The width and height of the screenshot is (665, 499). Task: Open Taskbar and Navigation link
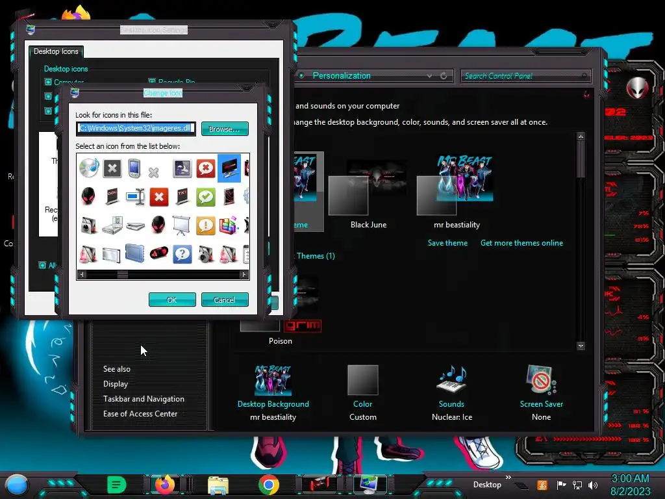[x=144, y=399]
